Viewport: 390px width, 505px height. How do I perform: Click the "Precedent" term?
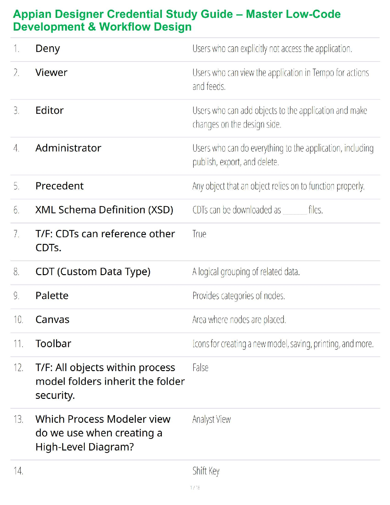point(60,186)
